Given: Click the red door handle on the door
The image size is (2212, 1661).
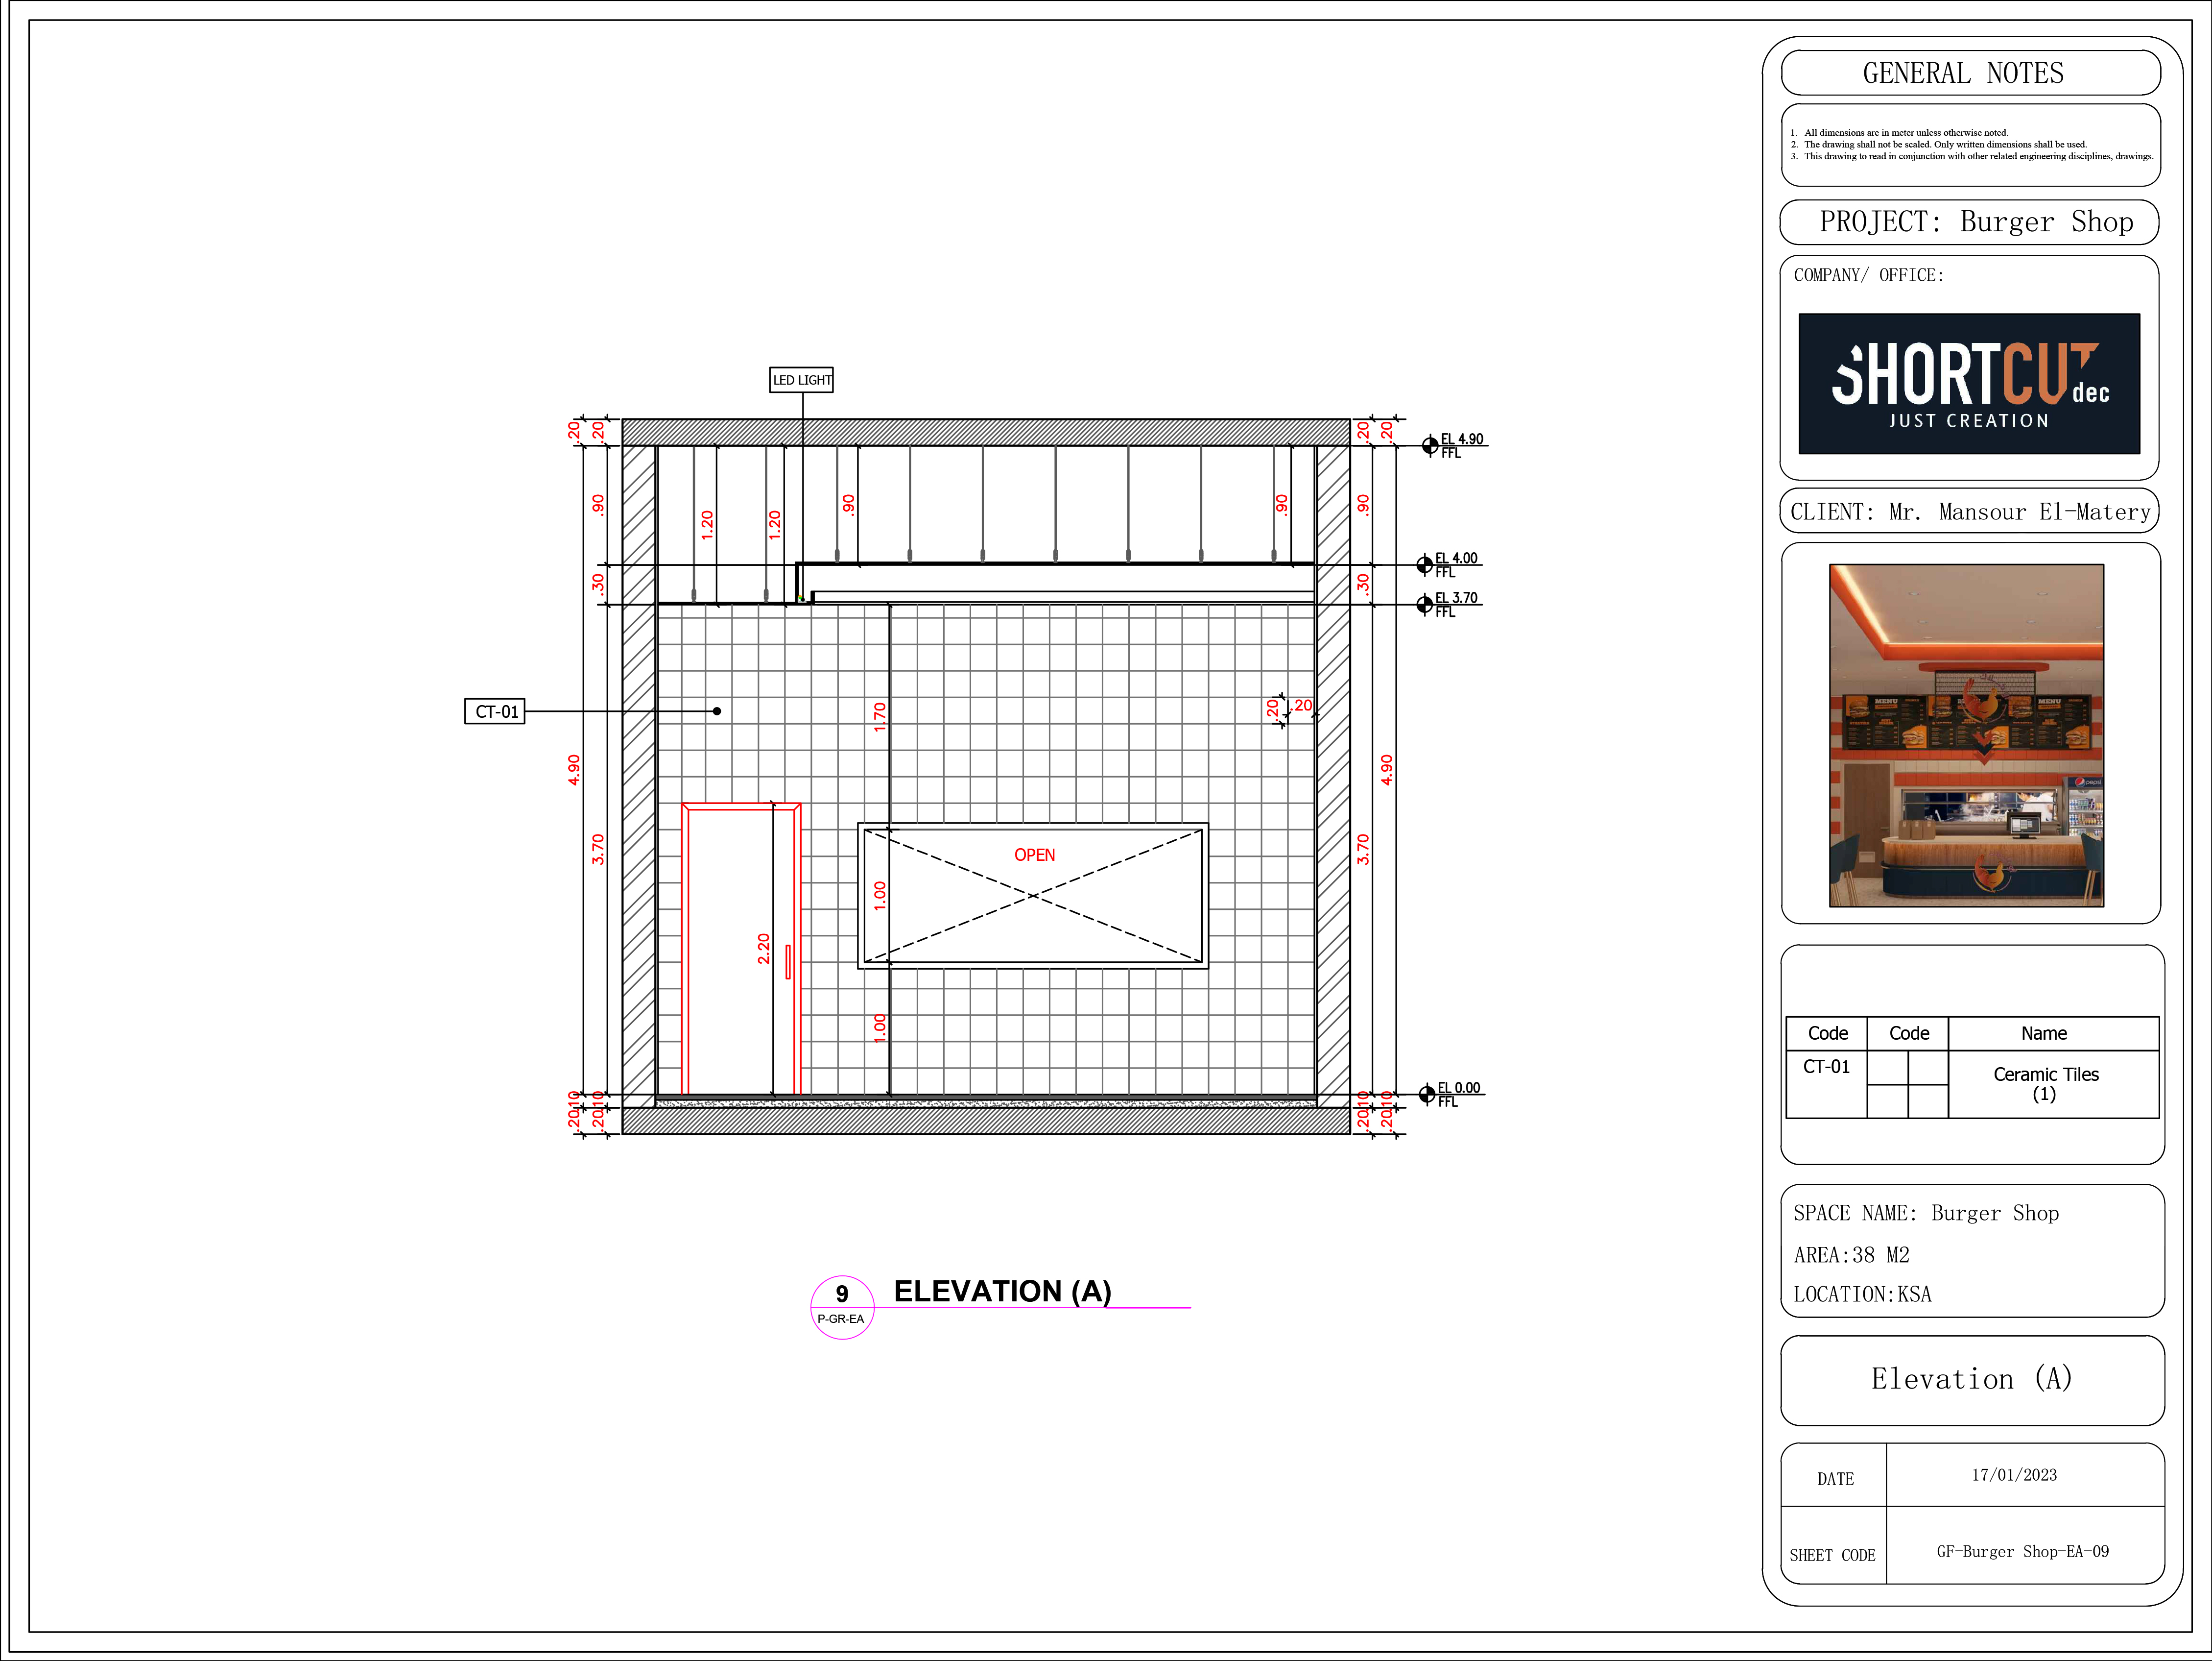Looking at the screenshot, I should tap(788, 962).
